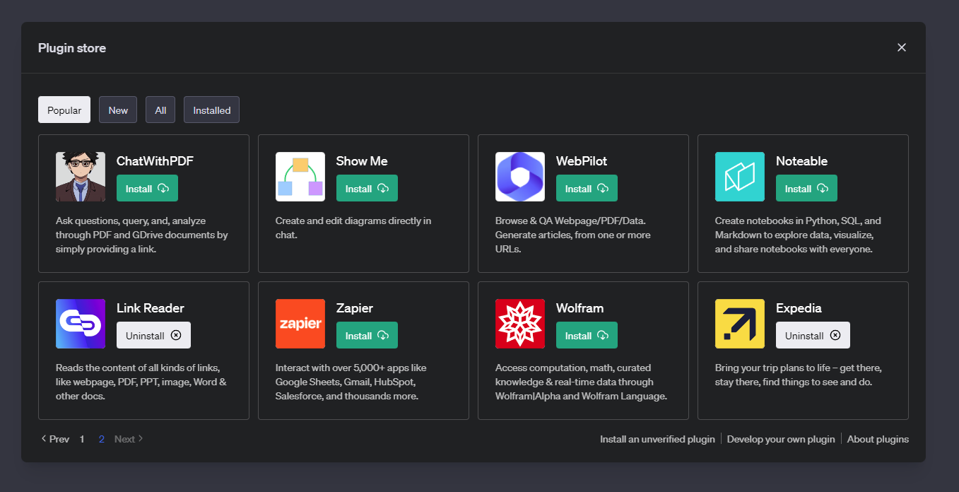Click the Plugin store heading
Screen dimensions: 959x492
72,48
